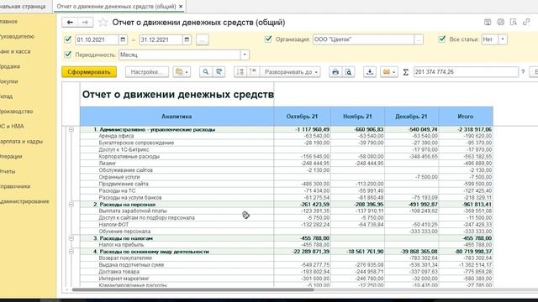Click the print icon at top right header

point(501,23)
